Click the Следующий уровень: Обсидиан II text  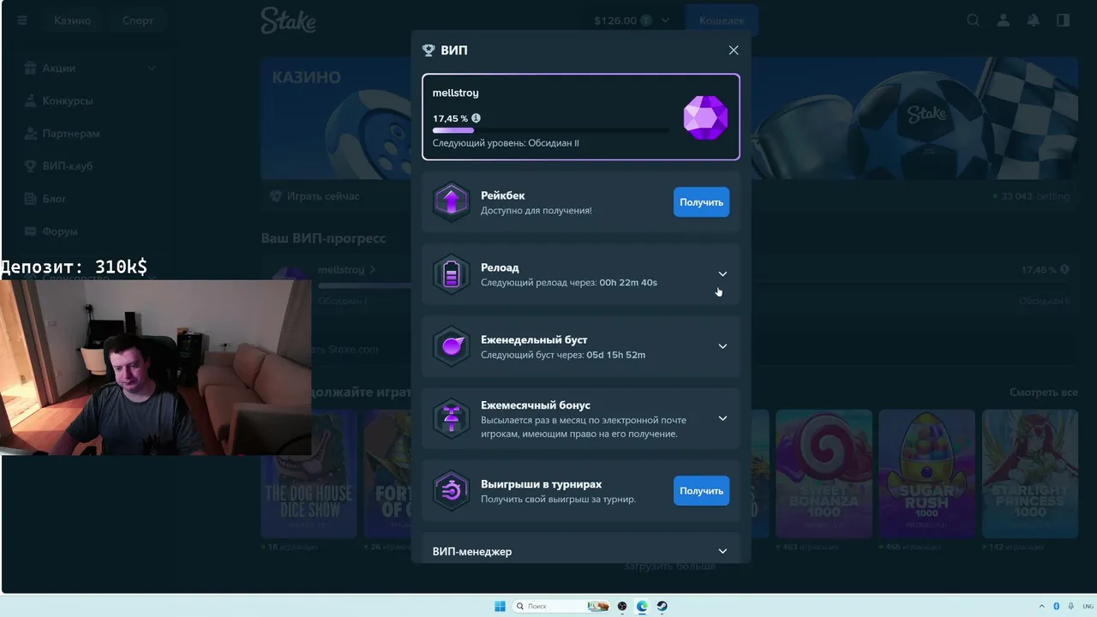click(x=506, y=143)
